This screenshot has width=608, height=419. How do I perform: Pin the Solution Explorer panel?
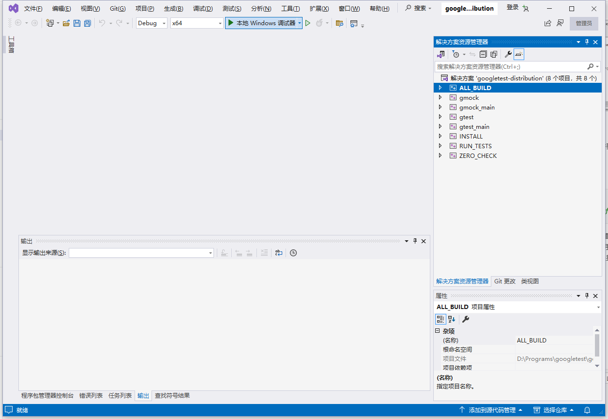587,42
